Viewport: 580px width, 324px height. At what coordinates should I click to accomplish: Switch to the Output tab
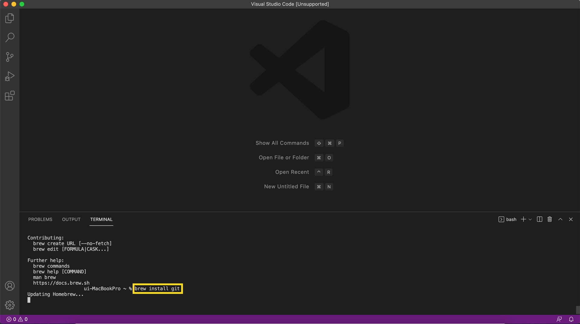[71, 219]
